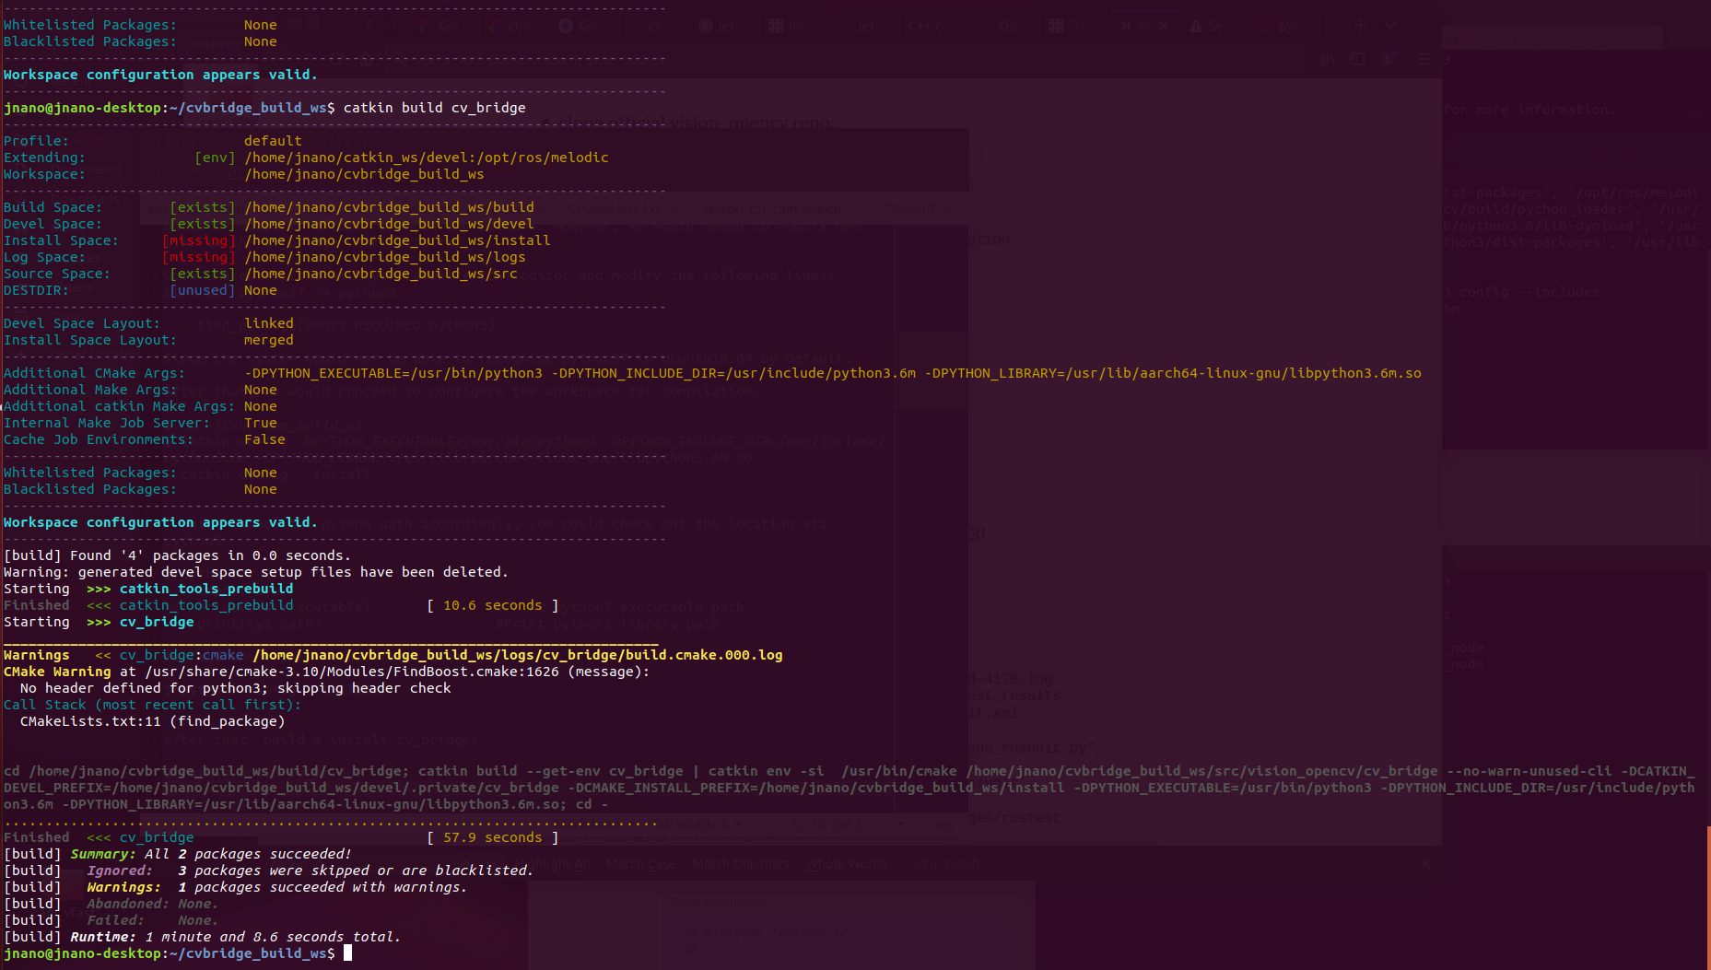Select the warning triangle icon on the Se tab

click(x=1196, y=26)
